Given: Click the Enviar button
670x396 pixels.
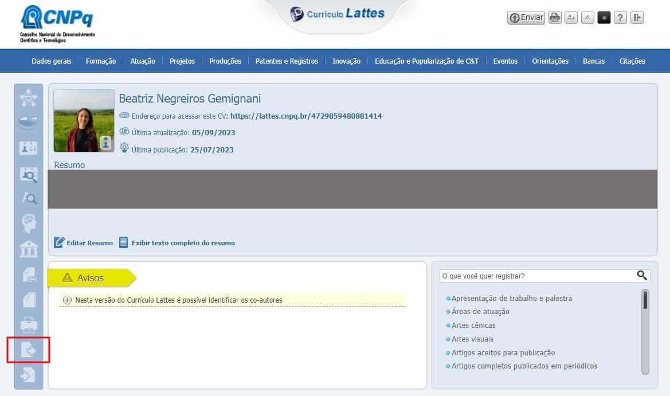Looking at the screenshot, I should click(x=525, y=17).
